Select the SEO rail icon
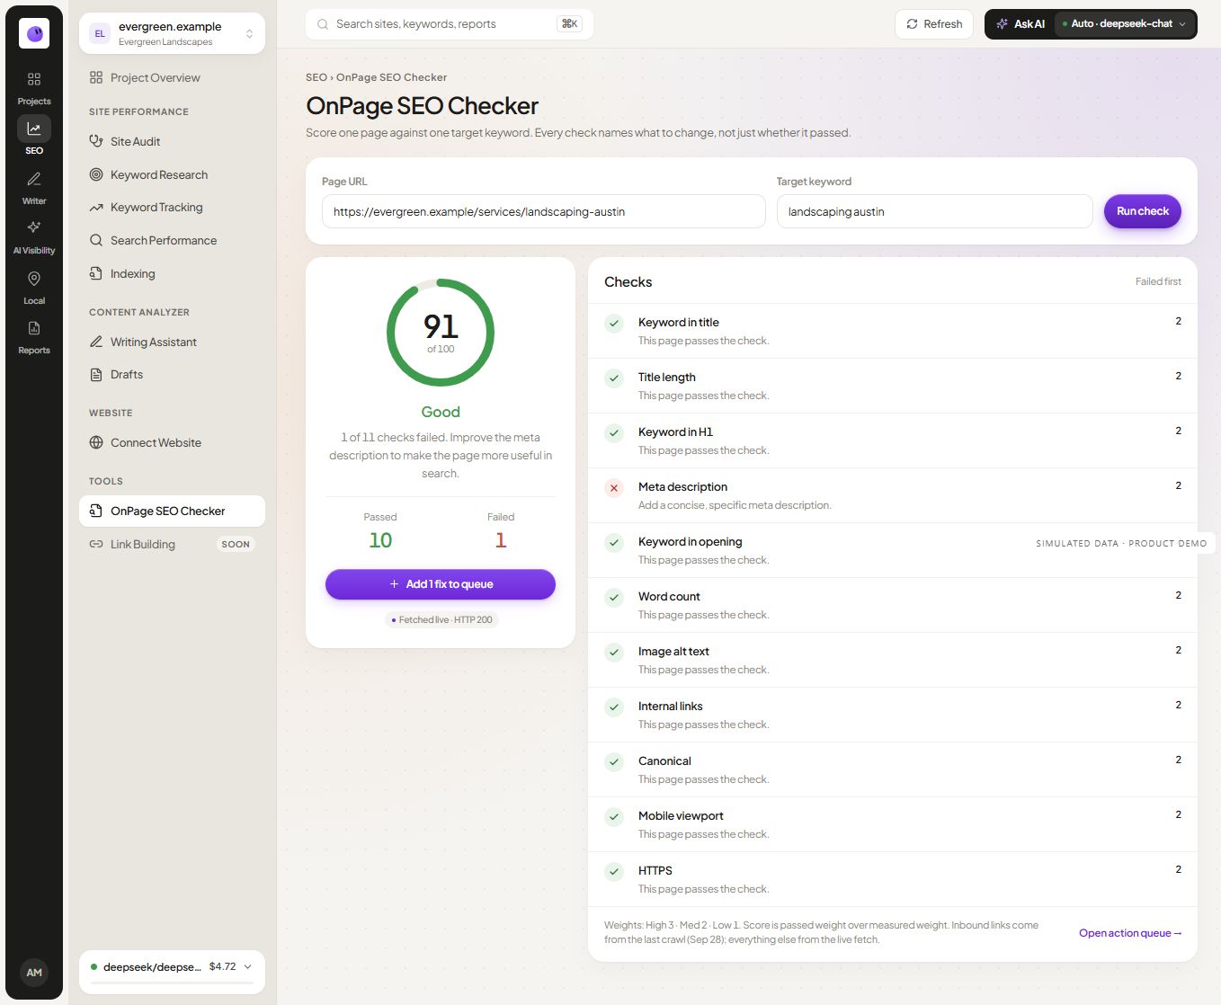 point(34,136)
